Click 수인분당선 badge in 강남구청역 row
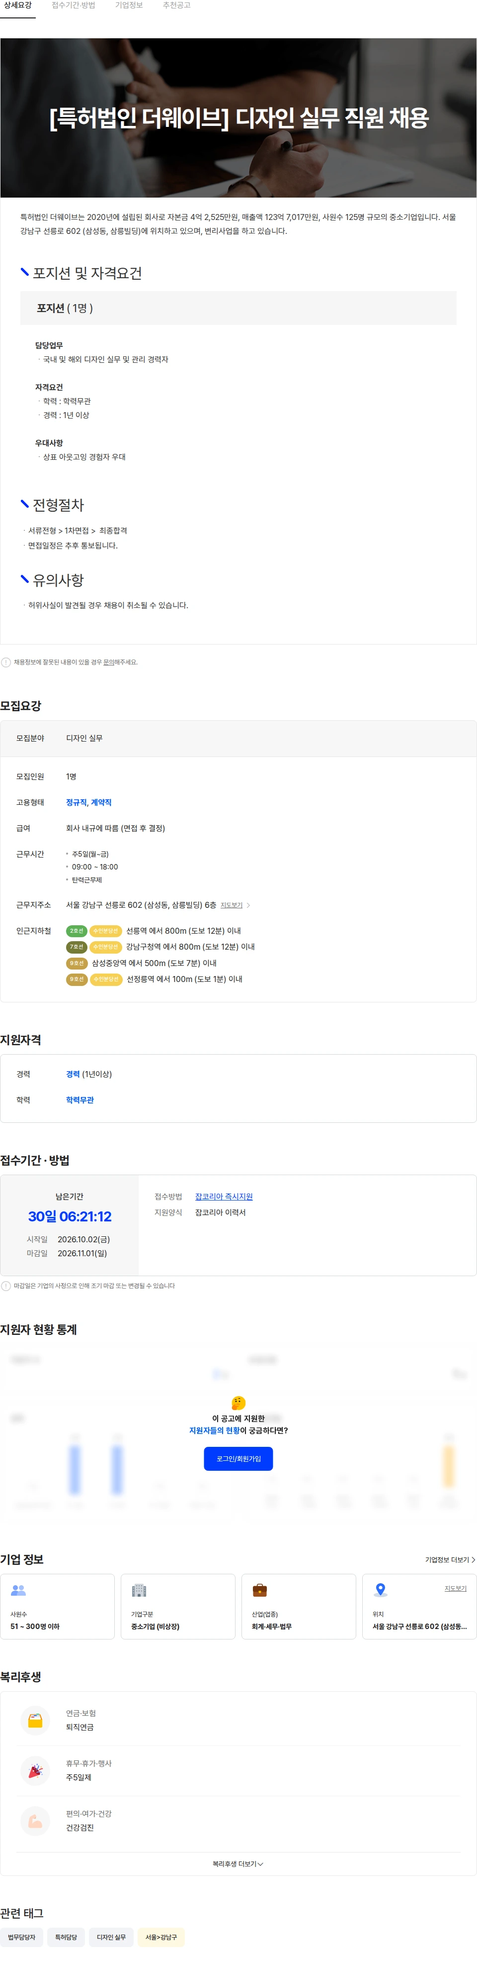 [105, 947]
